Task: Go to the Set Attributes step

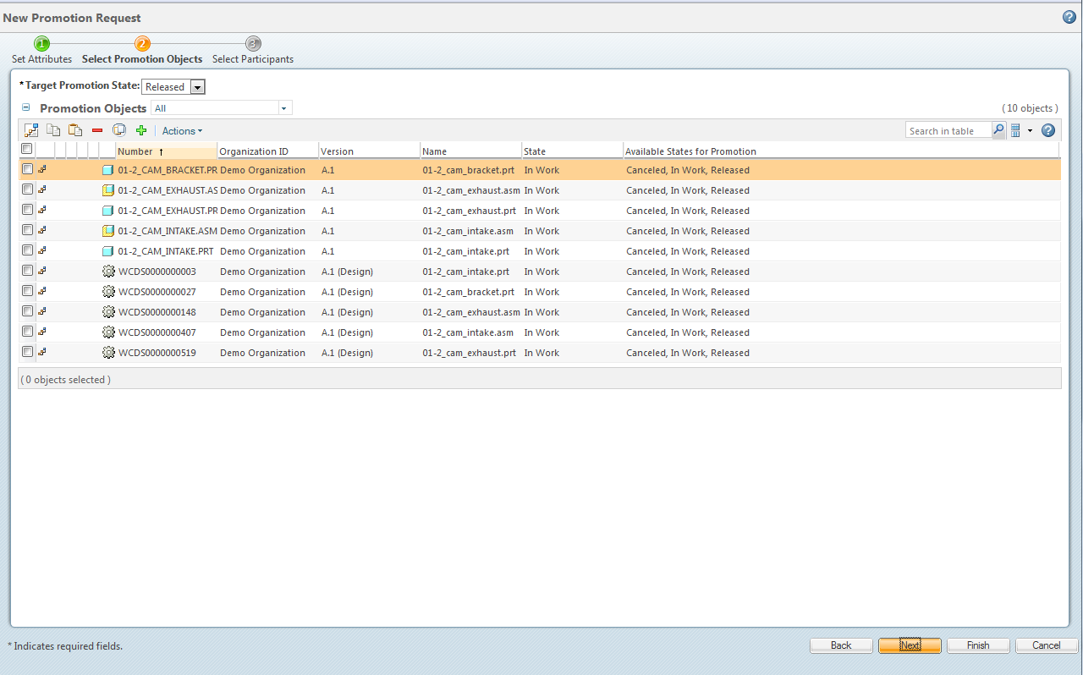Action: (41, 51)
